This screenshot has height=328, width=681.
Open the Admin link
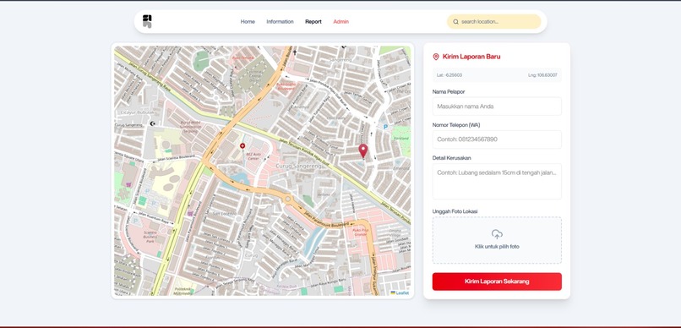click(341, 22)
